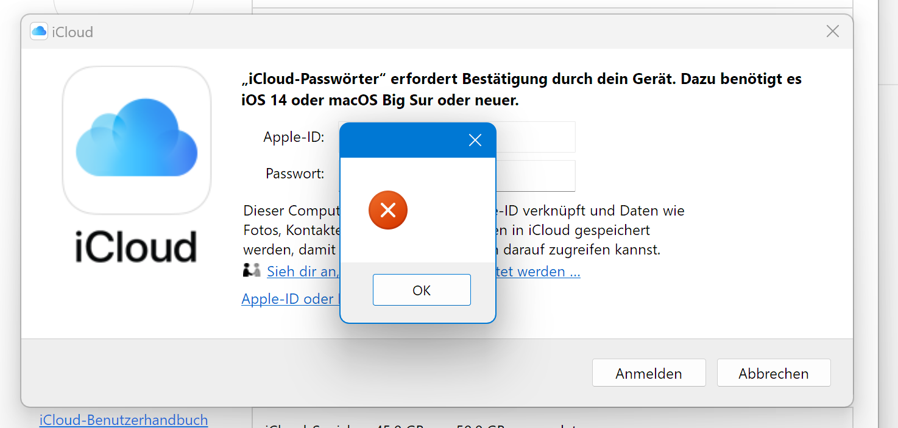Click the 'Apple-ID:' field label
The height and width of the screenshot is (428, 898).
click(x=294, y=137)
